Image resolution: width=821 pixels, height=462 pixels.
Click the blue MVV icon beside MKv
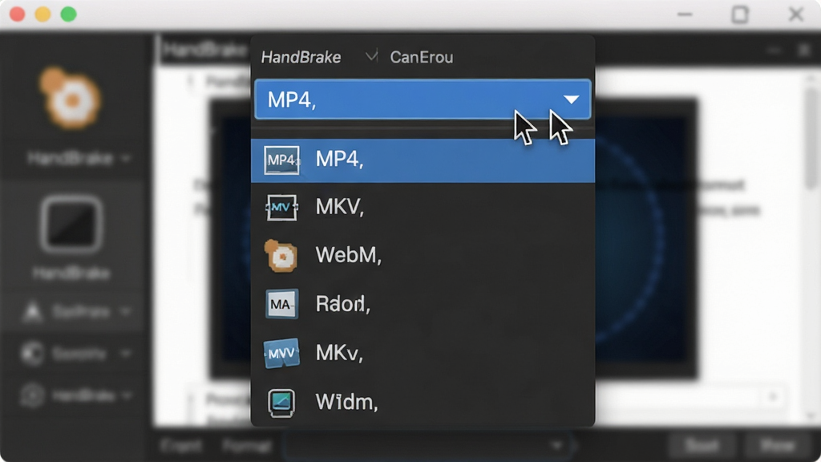[281, 353]
